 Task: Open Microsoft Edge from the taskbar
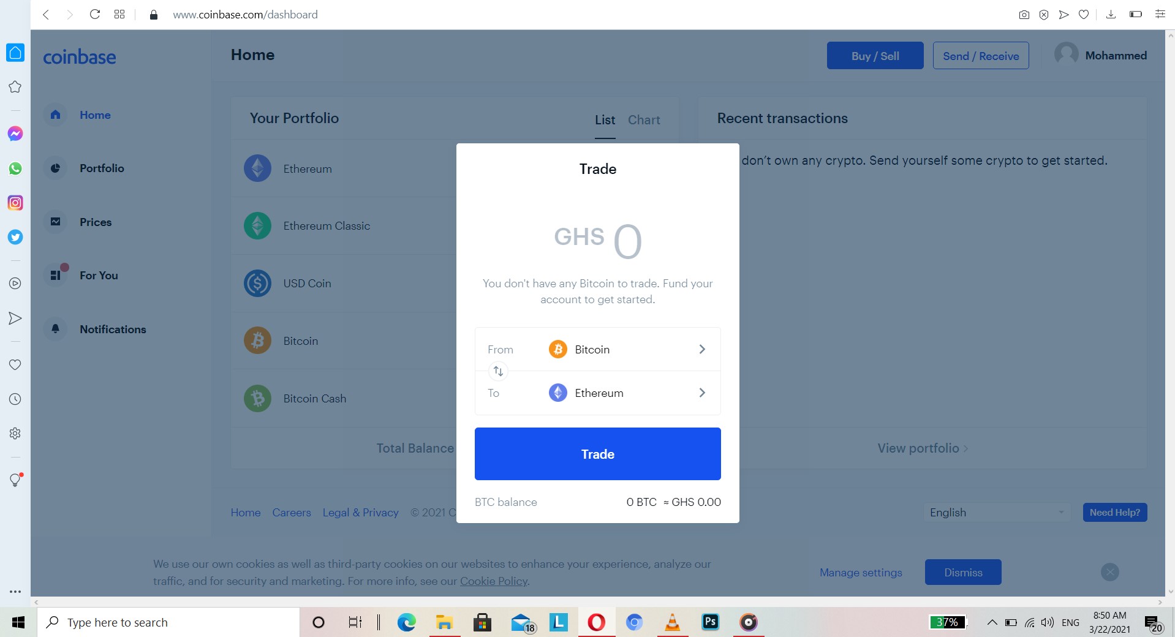[406, 622]
